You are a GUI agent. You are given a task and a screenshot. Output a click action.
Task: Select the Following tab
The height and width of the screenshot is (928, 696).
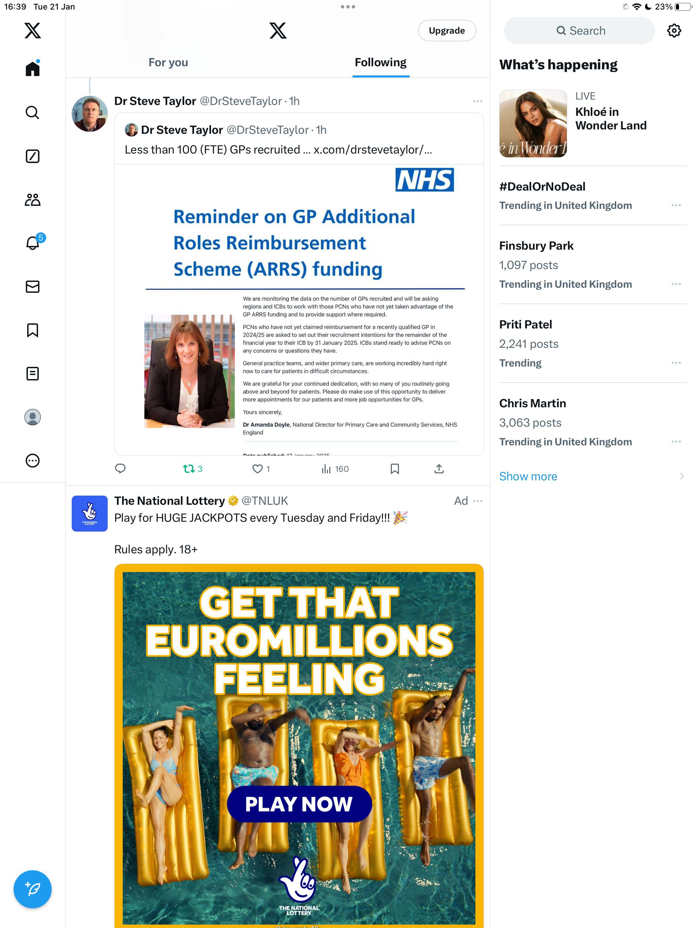[x=380, y=63]
